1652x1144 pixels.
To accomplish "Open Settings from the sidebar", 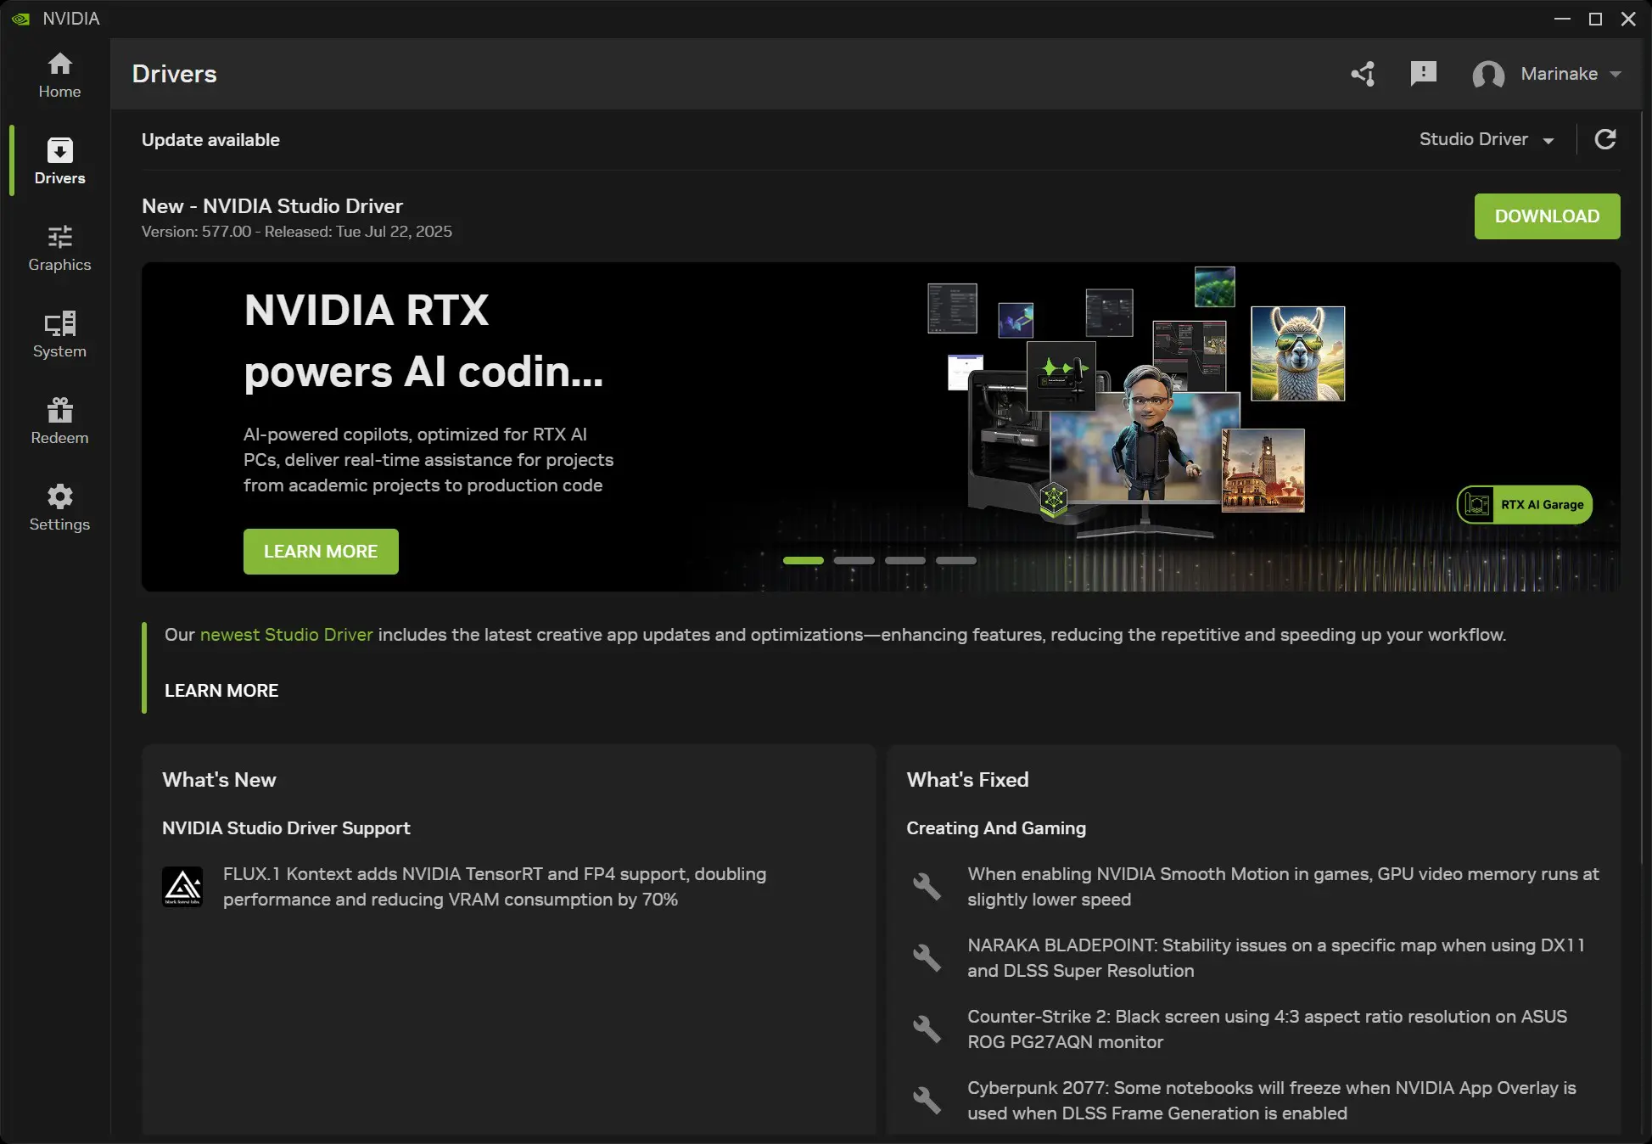I will [59, 508].
